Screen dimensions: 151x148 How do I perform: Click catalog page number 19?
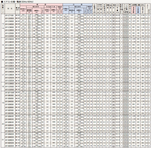pos(3,103)
